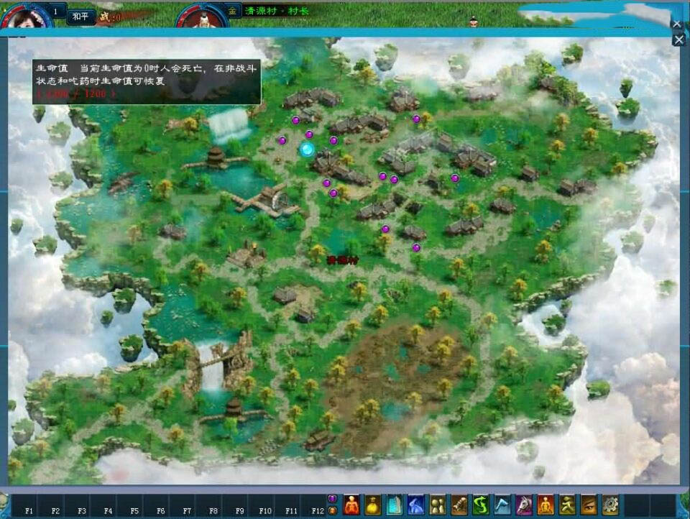This screenshot has height=519, width=690.
Task: Open the horse mount icon
Action: 524,505
